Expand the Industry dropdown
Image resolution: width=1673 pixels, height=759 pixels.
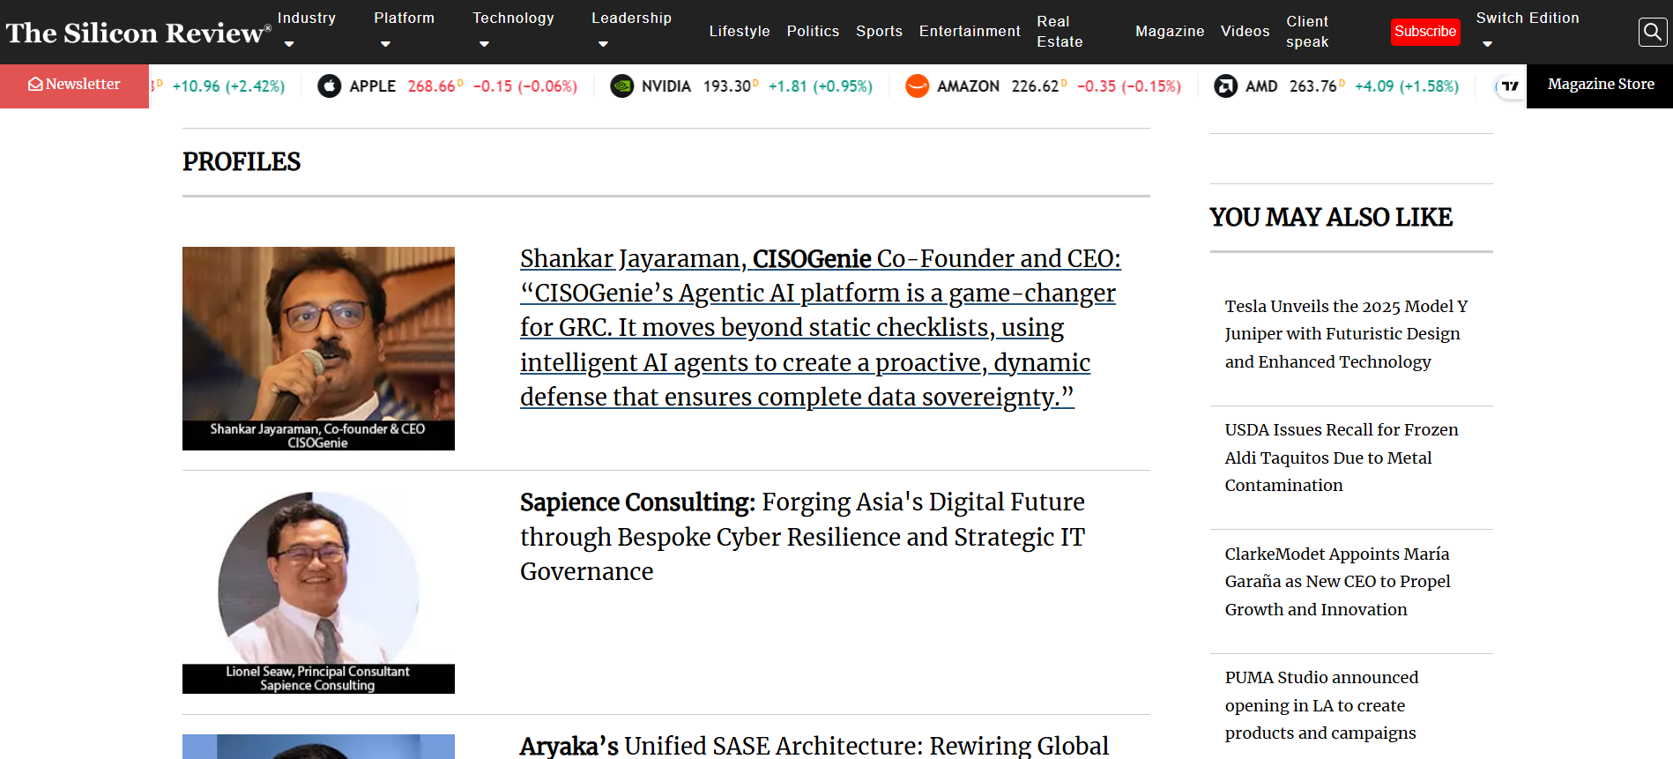pyautogui.click(x=306, y=18)
